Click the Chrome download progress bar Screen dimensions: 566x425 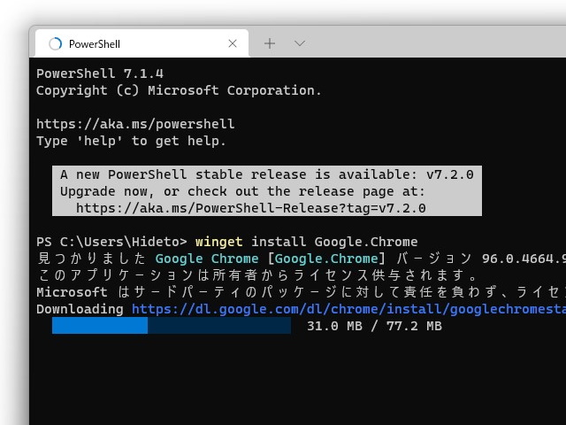(x=172, y=326)
